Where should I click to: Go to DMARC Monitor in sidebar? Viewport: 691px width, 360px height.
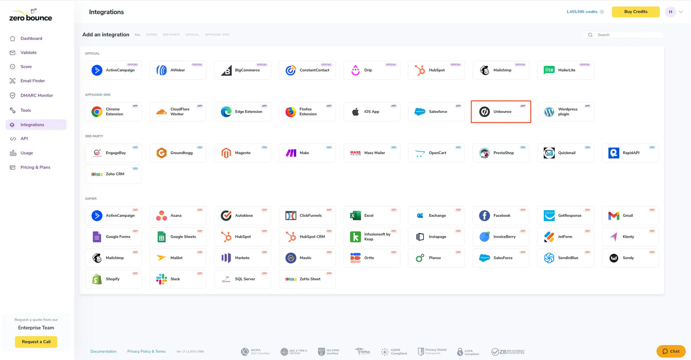click(37, 95)
